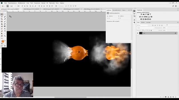Open the layer Opacity value dropdown
This screenshot has width=179, height=100.
click(x=165, y=28)
